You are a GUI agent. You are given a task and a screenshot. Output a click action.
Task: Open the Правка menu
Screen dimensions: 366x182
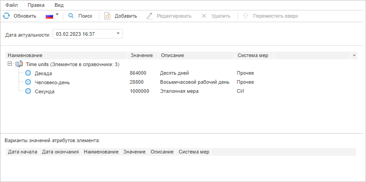pyautogui.click(x=36, y=5)
